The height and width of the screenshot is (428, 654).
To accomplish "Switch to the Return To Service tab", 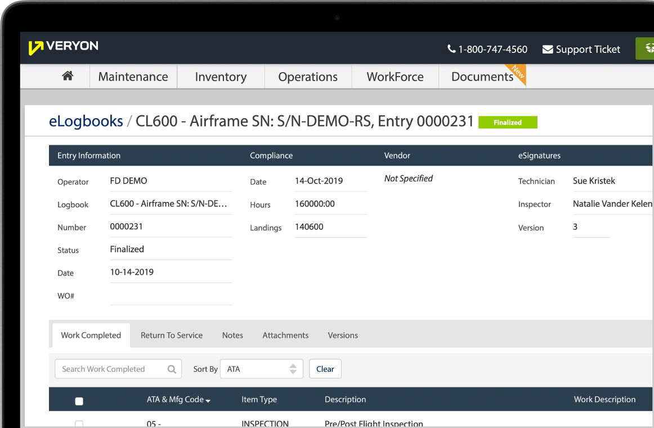I will coord(172,335).
